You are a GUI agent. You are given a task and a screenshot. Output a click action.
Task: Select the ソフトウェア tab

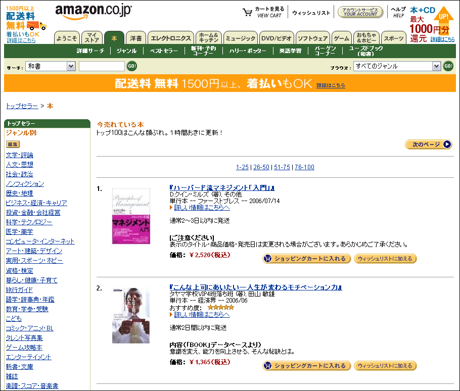coord(313,38)
